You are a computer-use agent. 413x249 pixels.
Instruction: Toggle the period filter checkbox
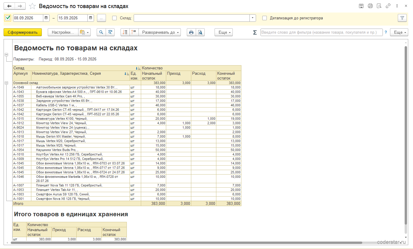click(x=8, y=18)
